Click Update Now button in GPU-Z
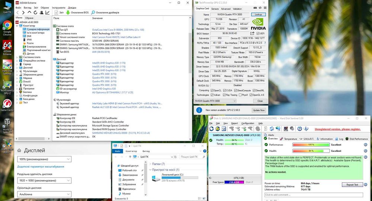372x201 pixels. click(x=259, y=110)
